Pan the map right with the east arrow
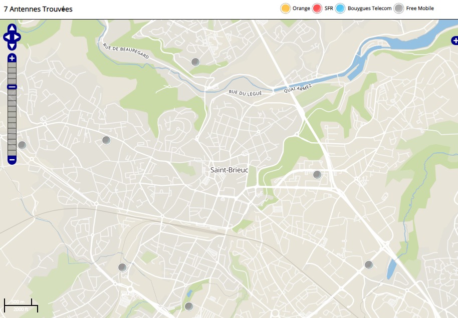The height and width of the screenshot is (318, 458). coord(18,37)
